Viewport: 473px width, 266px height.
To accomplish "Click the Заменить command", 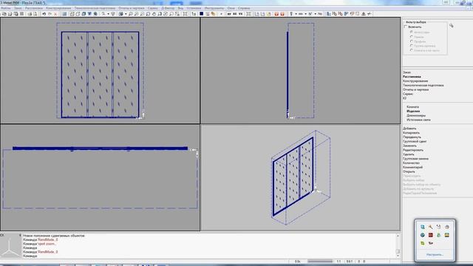I will coord(409,146).
